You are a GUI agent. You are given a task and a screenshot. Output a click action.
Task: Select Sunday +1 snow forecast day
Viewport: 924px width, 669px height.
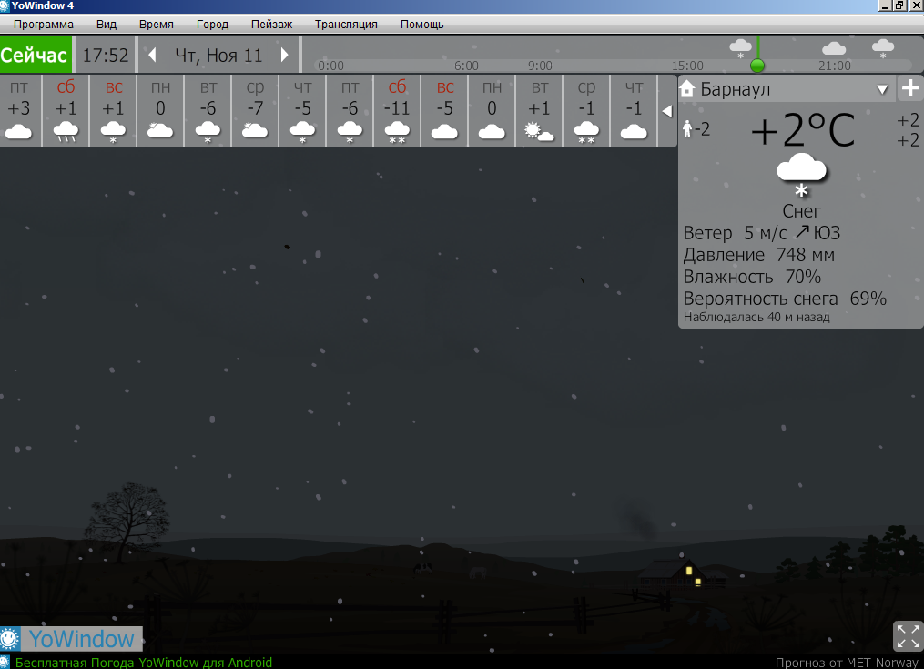(x=113, y=111)
